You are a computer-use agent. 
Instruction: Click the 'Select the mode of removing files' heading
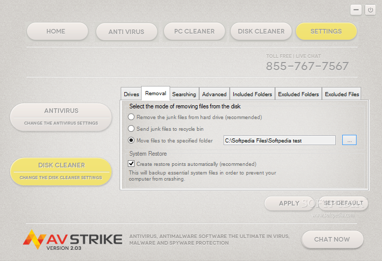click(185, 106)
